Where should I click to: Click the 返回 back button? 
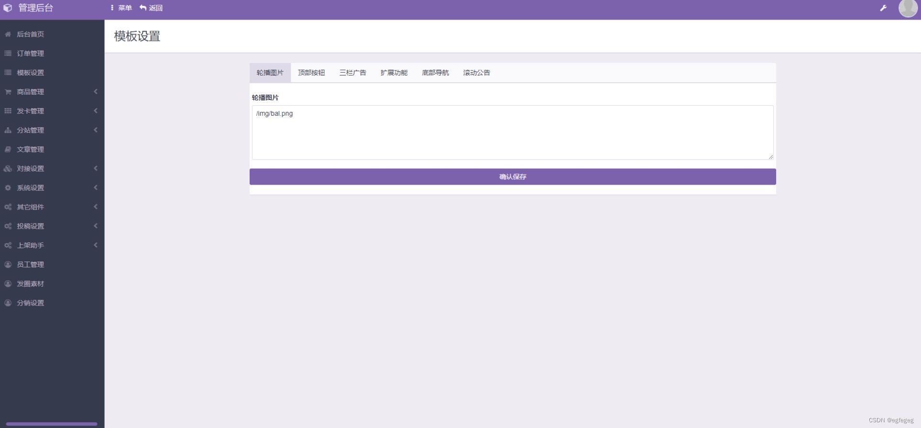coord(151,8)
